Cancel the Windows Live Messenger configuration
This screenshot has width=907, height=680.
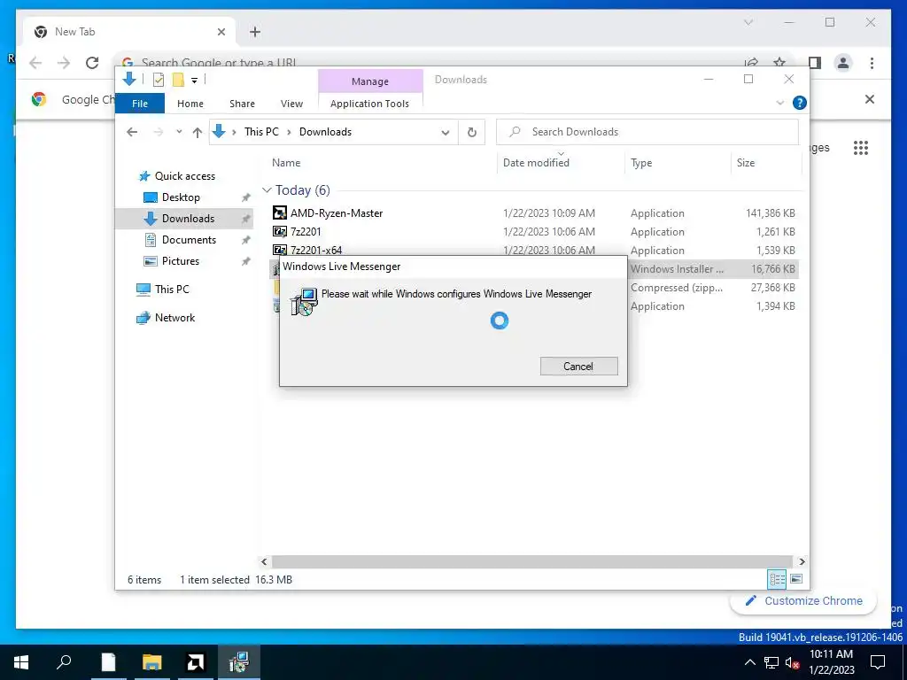point(578,366)
